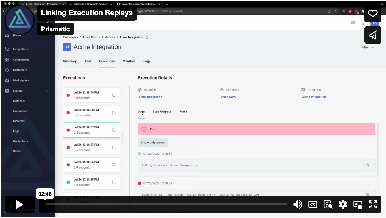Go to Executions under Explore

(x=20, y=111)
